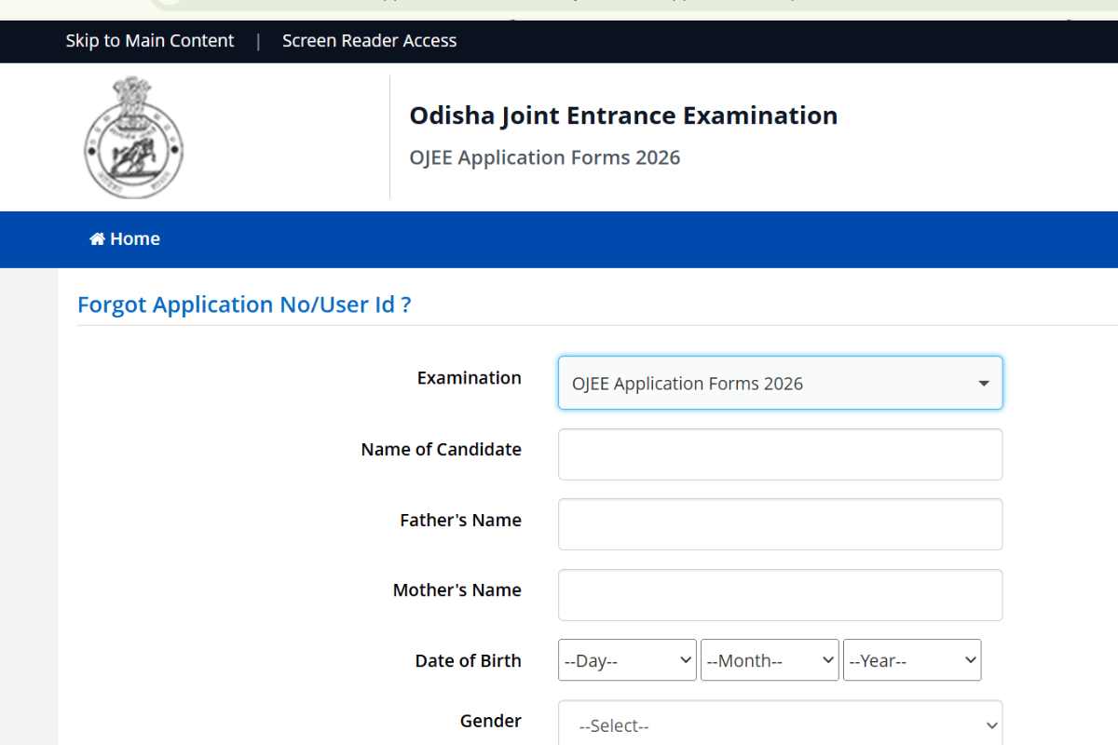
Task: Click inside the Name of Candidate field
Action: pos(780,454)
